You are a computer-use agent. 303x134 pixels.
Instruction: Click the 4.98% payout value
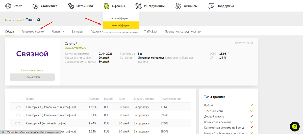pyautogui.click(x=92, y=107)
